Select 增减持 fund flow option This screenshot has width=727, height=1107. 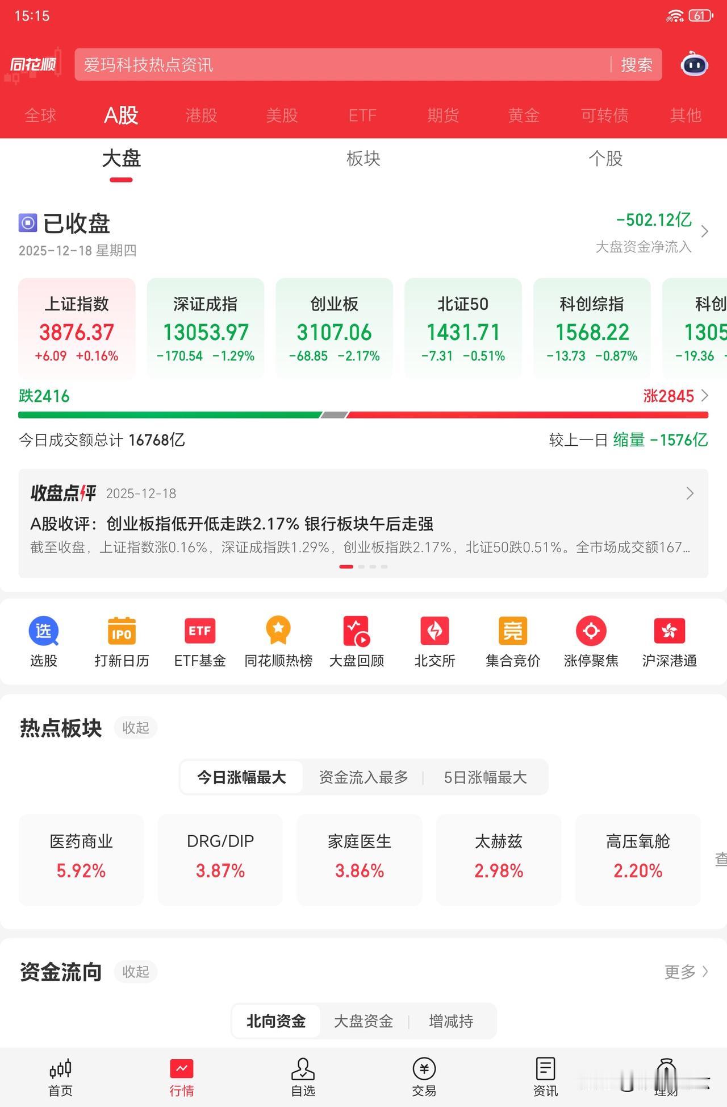(452, 1021)
